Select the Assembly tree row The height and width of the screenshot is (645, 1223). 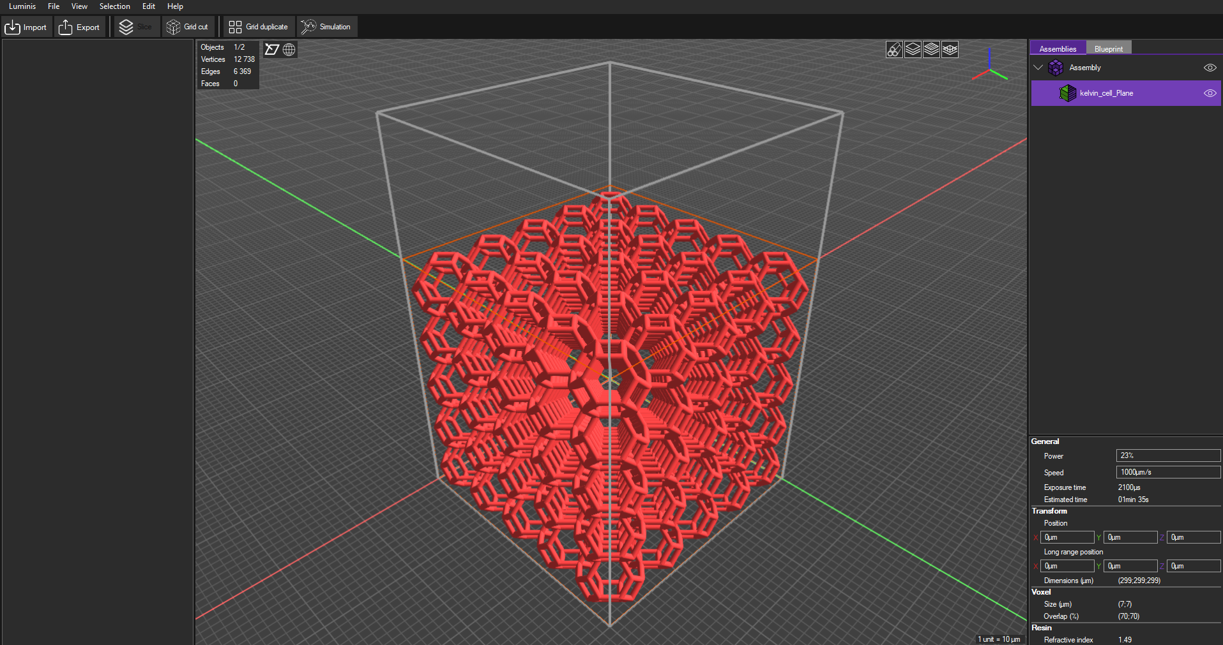(1126, 68)
